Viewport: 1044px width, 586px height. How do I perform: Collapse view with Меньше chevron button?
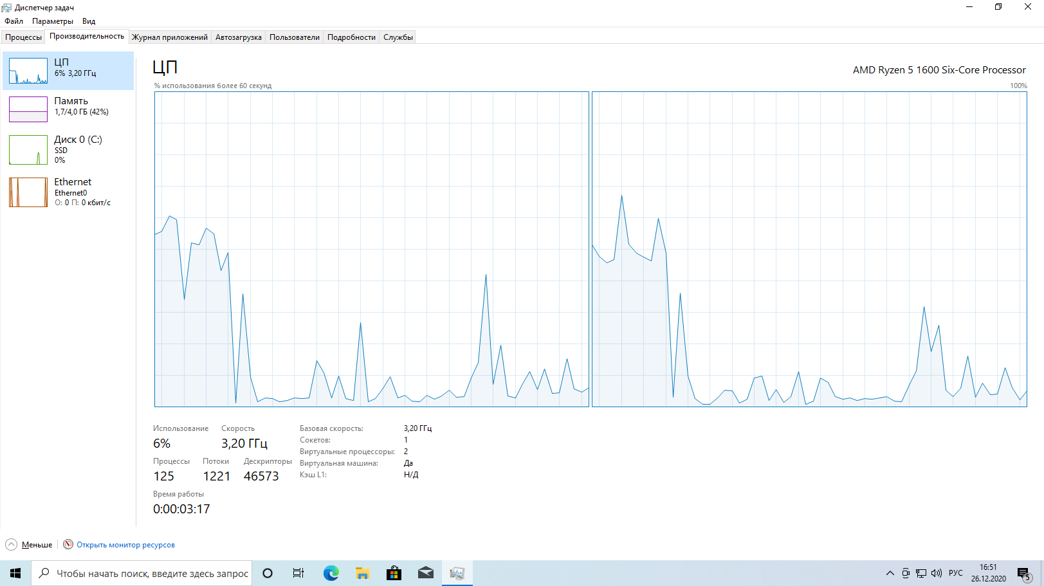12,544
